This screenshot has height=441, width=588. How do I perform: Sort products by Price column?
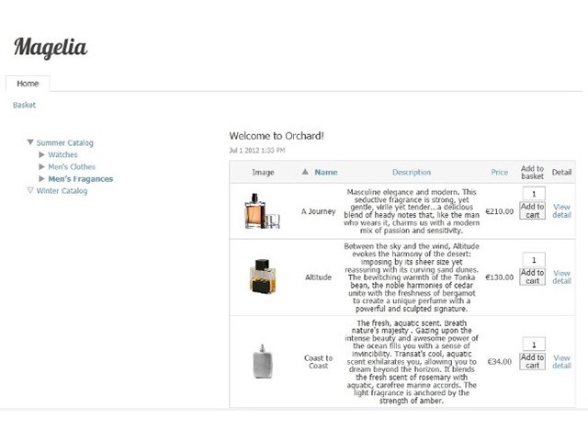point(499,172)
